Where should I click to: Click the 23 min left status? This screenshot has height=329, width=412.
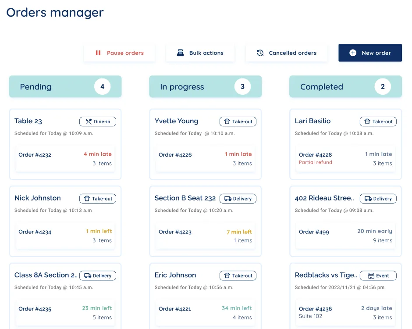pyautogui.click(x=97, y=308)
